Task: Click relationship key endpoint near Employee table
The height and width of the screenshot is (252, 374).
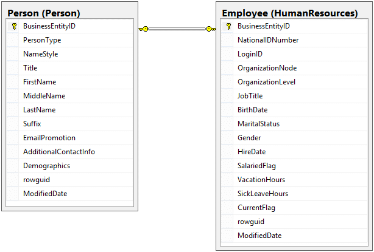Action: tap(210, 29)
